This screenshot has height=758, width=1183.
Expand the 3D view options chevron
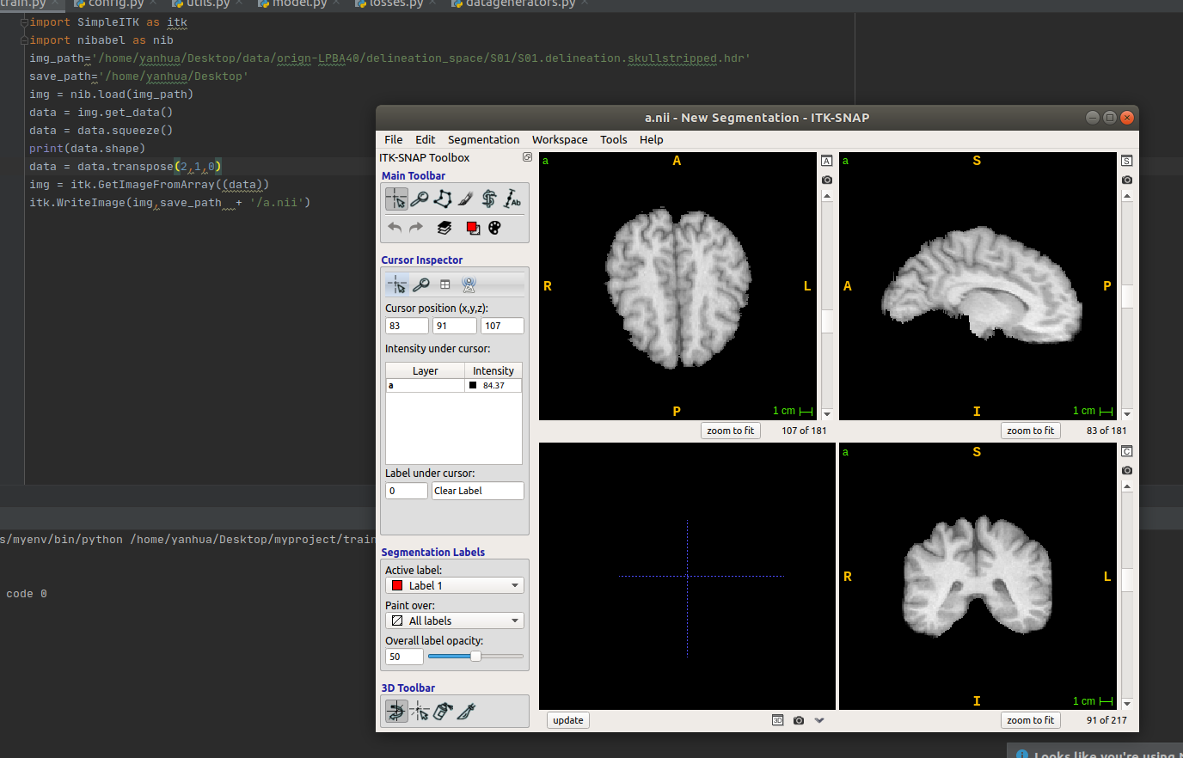(819, 720)
